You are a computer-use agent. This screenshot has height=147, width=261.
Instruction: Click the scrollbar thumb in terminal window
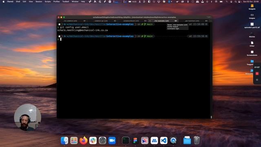click(x=211, y=117)
